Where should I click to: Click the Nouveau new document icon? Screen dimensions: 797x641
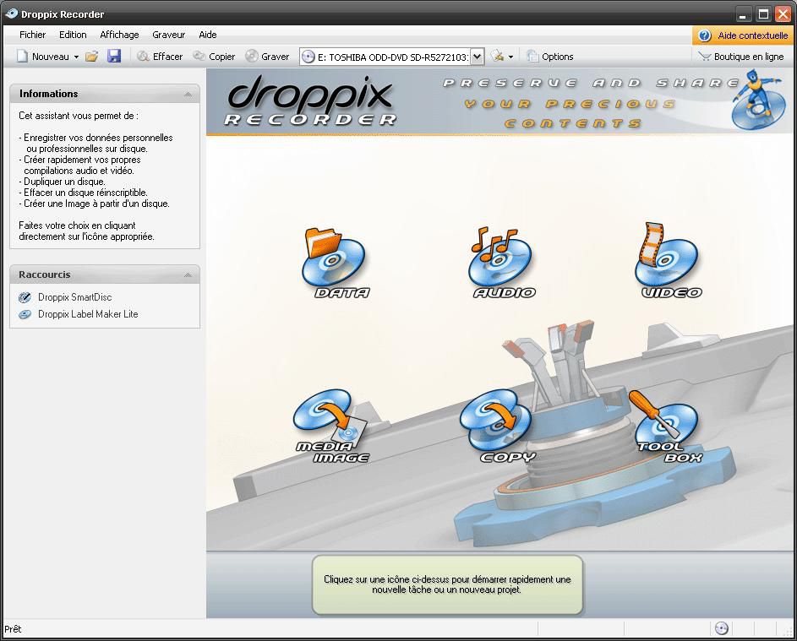click(x=22, y=57)
